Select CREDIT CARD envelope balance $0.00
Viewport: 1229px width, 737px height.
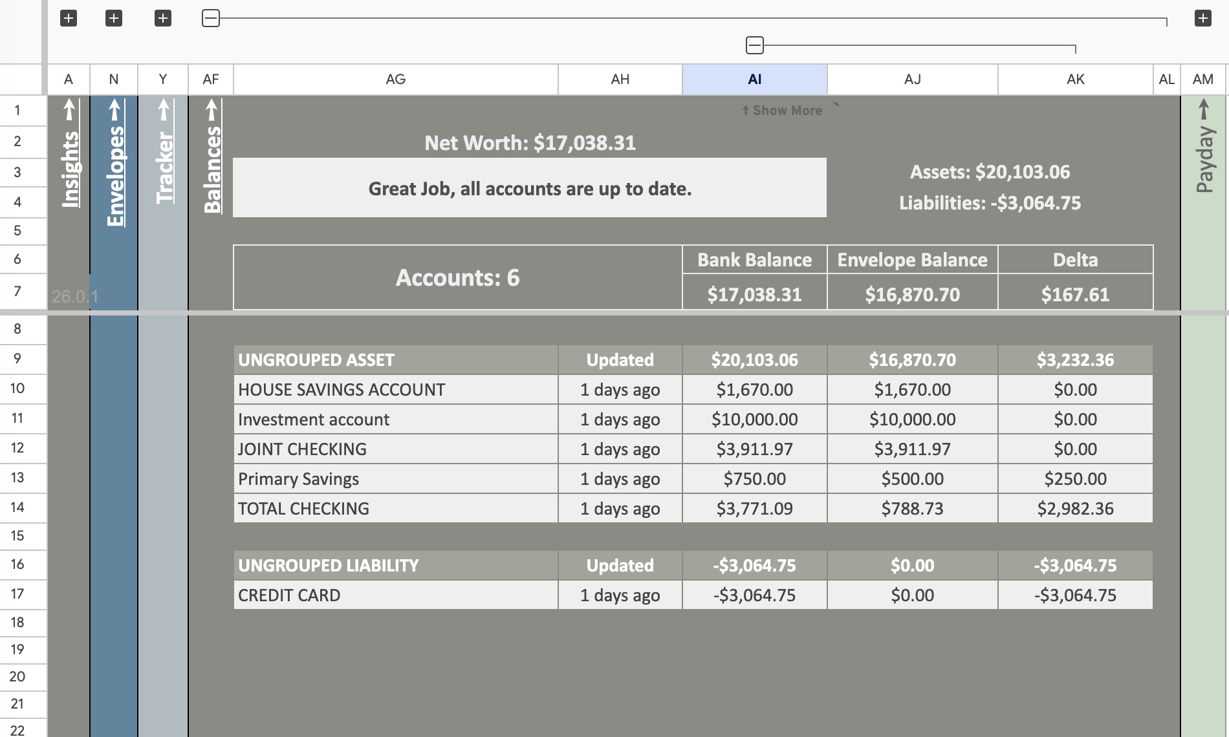tap(913, 595)
